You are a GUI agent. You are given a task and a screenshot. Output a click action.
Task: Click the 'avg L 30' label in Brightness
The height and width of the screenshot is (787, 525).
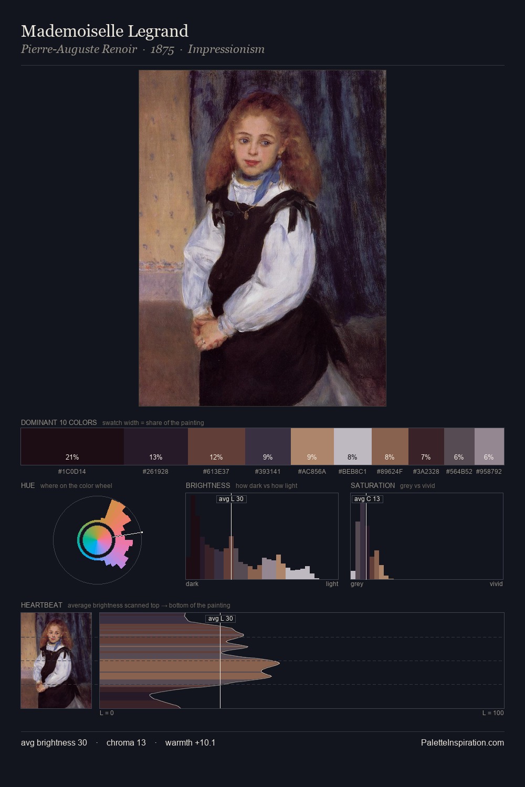(231, 499)
